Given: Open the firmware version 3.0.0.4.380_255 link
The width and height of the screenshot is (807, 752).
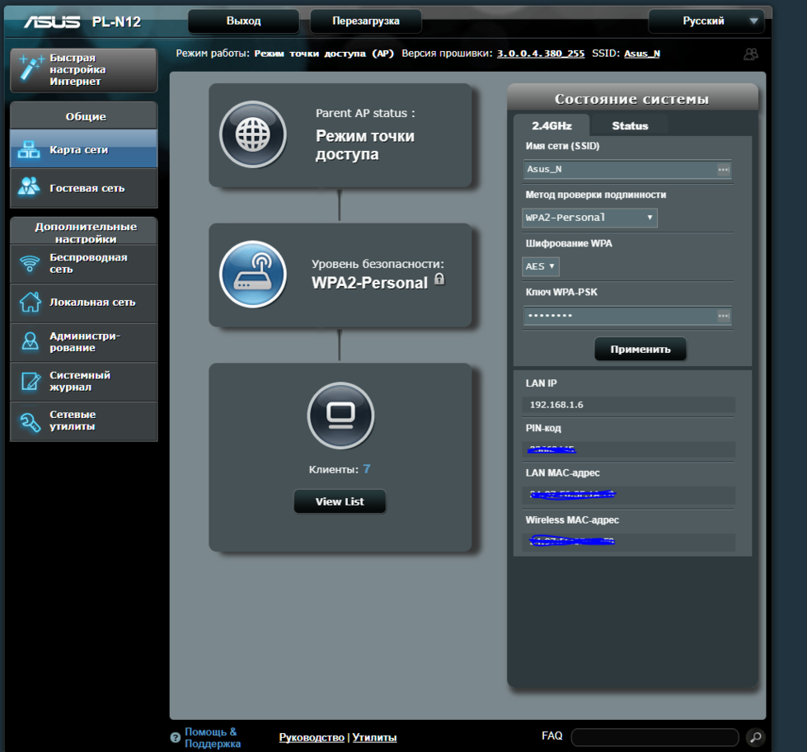Looking at the screenshot, I should coord(541,54).
